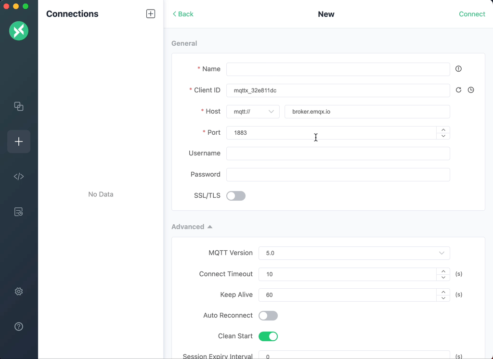Increase Connect Timeout with up arrow

(x=443, y=271)
